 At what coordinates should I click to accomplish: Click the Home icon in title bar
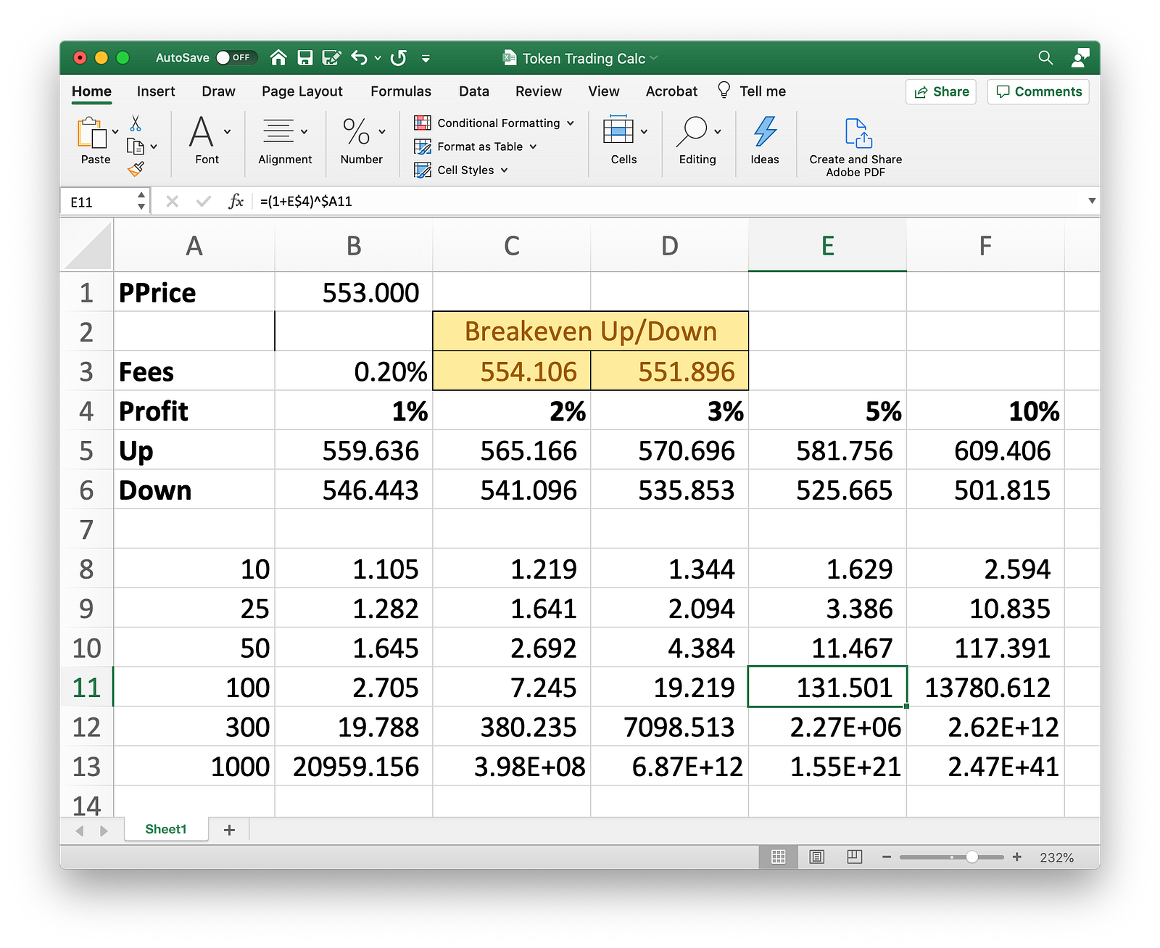[278, 58]
